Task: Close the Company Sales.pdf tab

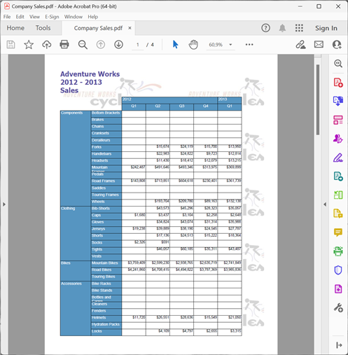Action: click(x=130, y=28)
